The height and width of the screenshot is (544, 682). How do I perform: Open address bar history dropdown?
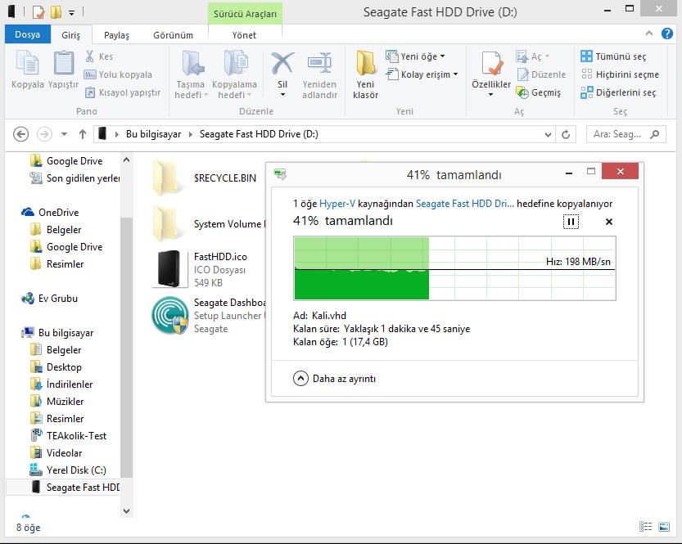548,135
